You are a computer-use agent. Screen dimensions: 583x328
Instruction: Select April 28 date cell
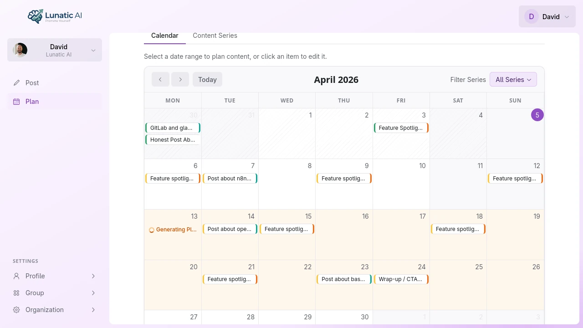230,318
